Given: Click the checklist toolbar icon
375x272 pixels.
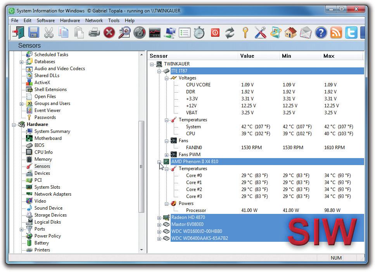Looking at the screenshot, I should click(x=185, y=33).
